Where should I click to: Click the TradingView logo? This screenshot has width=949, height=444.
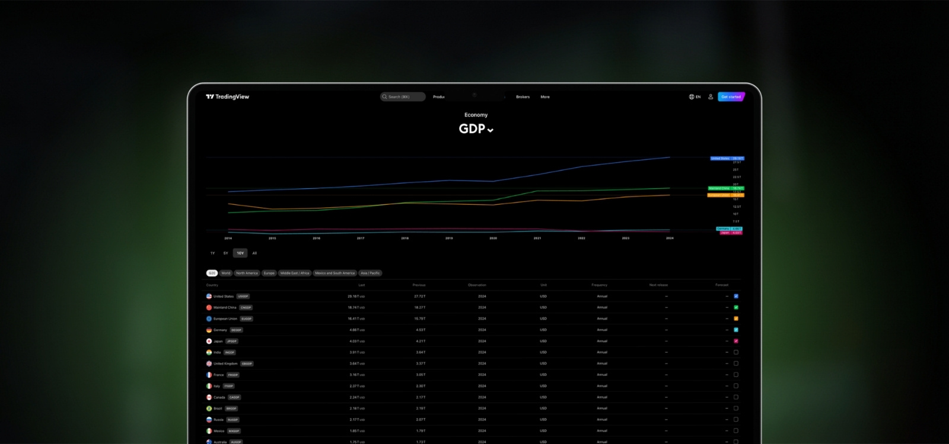227,96
